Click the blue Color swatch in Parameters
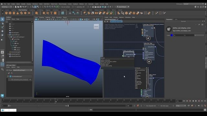This screenshot has width=207, height=116. pyautogui.click(x=172, y=35)
